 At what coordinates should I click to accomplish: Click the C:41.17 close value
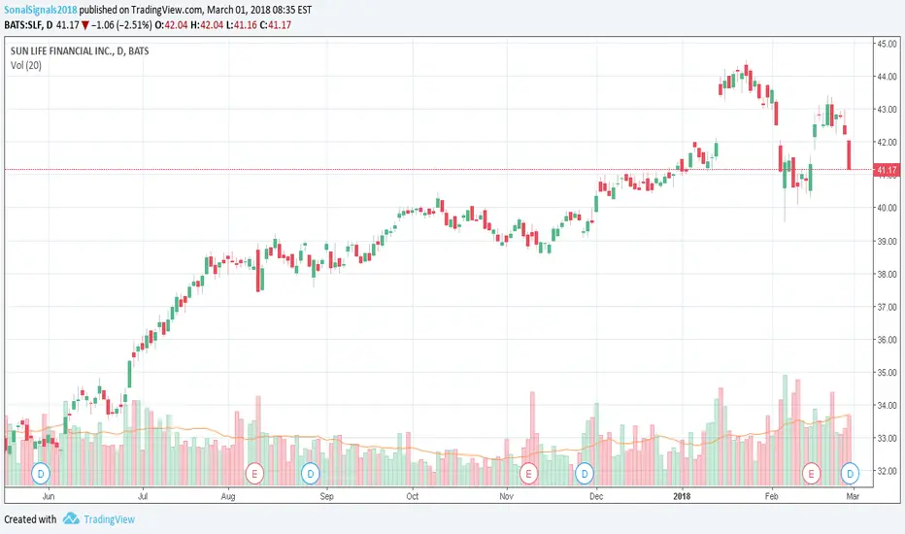pyautogui.click(x=276, y=25)
